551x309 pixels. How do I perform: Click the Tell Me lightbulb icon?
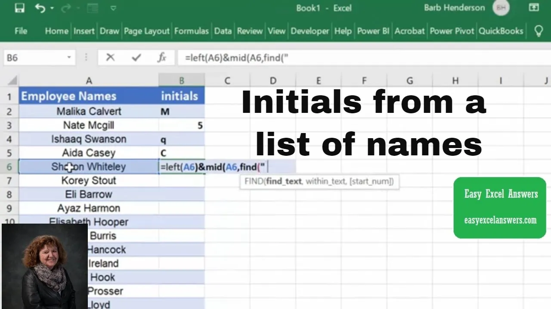(x=539, y=31)
